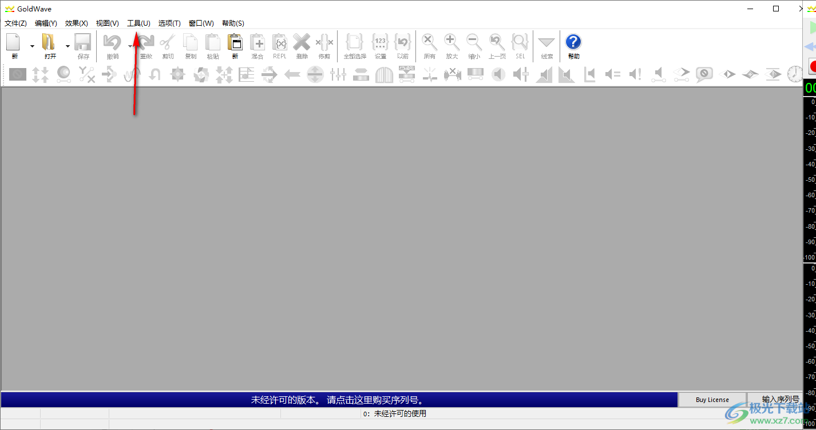
Task: Click the speaker with exclamation mark icon
Action: click(x=636, y=74)
